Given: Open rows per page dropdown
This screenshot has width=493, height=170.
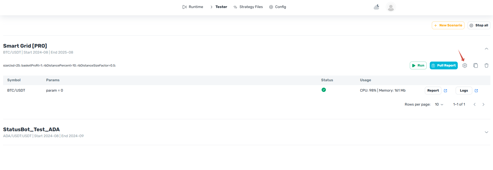Looking at the screenshot, I should [439, 105].
